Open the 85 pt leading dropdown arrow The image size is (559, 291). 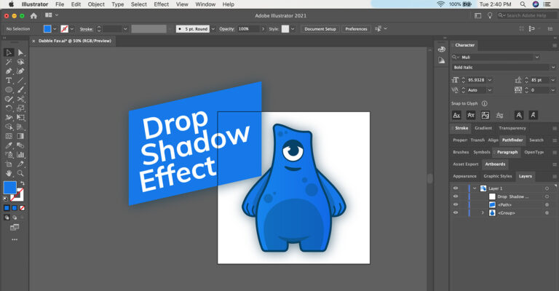[553, 80]
